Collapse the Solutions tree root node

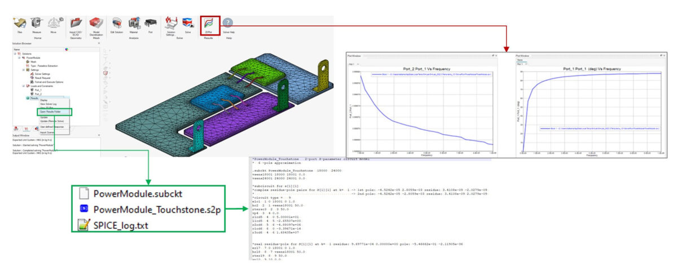tap(15, 54)
